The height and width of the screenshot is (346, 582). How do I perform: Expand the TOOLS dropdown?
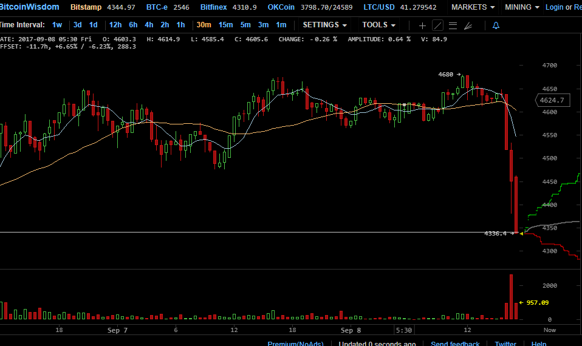[379, 25]
